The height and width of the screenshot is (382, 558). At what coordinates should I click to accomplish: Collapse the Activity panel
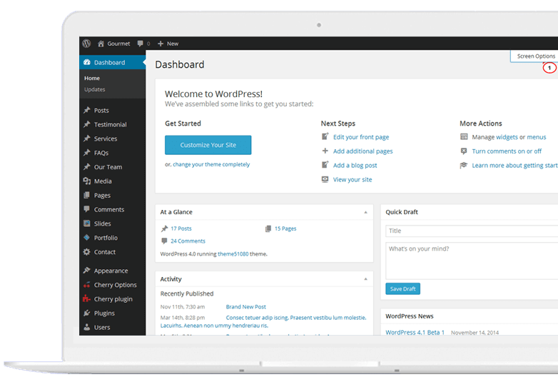(365, 279)
